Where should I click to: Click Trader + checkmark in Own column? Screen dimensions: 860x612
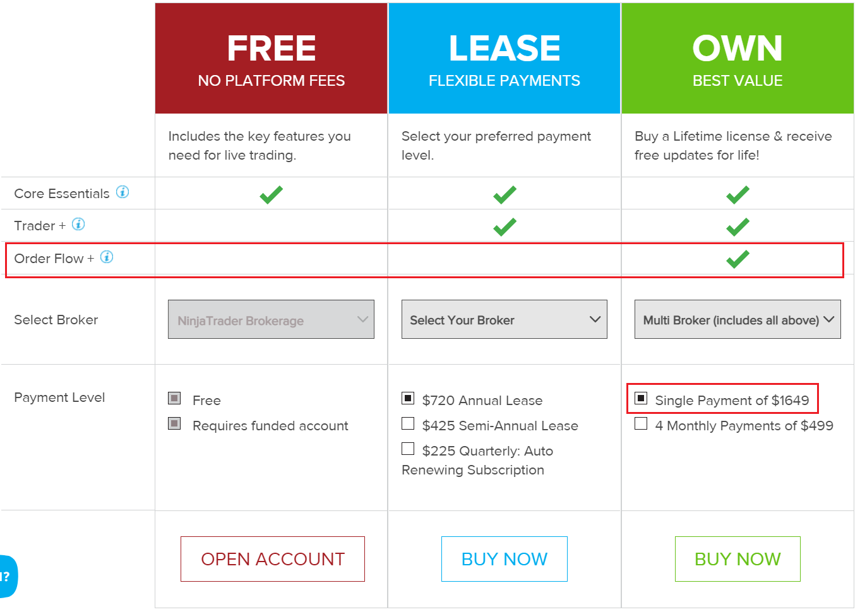pos(738,227)
